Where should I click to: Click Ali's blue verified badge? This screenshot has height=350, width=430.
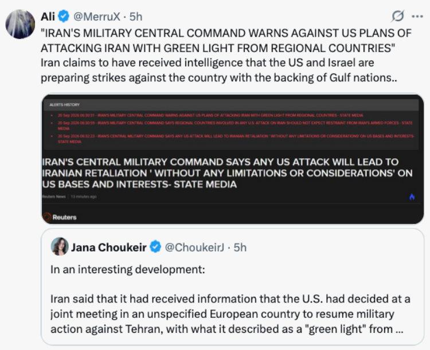tap(64, 17)
